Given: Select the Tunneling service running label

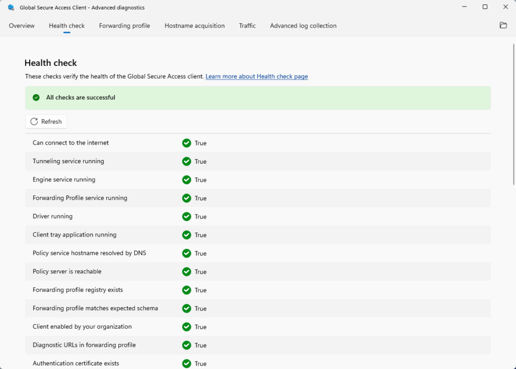Looking at the screenshot, I should [68, 161].
